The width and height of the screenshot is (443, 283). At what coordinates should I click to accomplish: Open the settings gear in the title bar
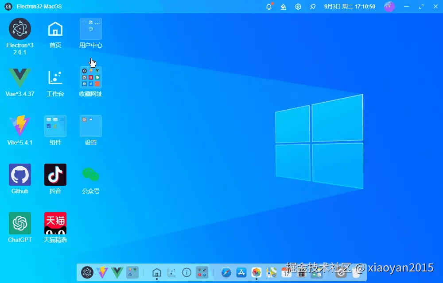pyautogui.click(x=298, y=7)
